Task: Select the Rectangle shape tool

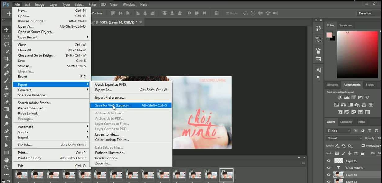Action: click(6, 153)
